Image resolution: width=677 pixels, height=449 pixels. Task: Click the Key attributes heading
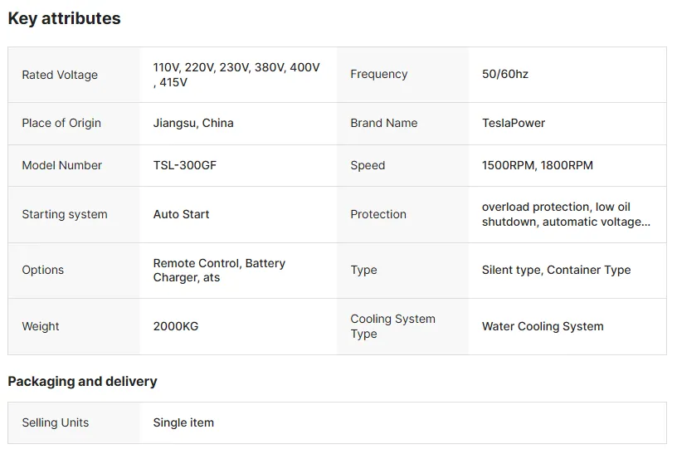pyautogui.click(x=65, y=18)
